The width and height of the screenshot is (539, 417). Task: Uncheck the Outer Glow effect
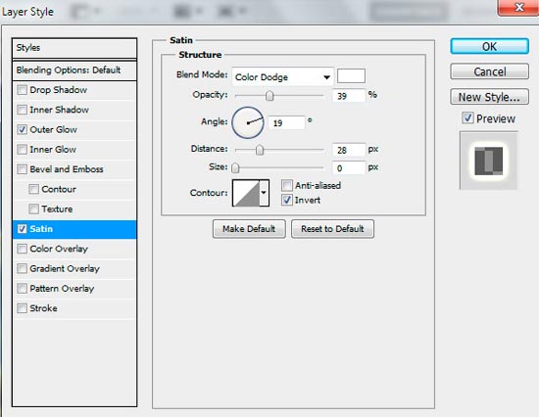click(x=22, y=129)
